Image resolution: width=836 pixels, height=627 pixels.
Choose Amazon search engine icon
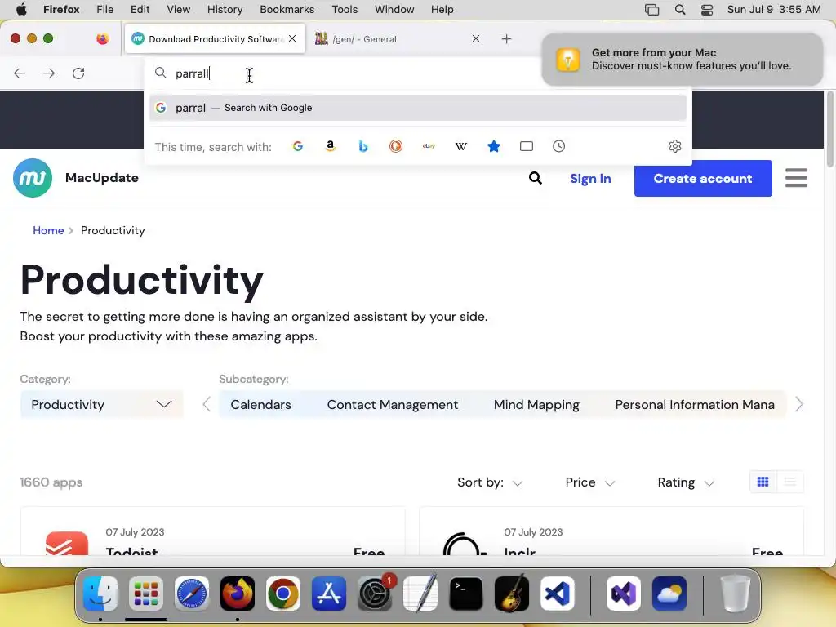(331, 146)
